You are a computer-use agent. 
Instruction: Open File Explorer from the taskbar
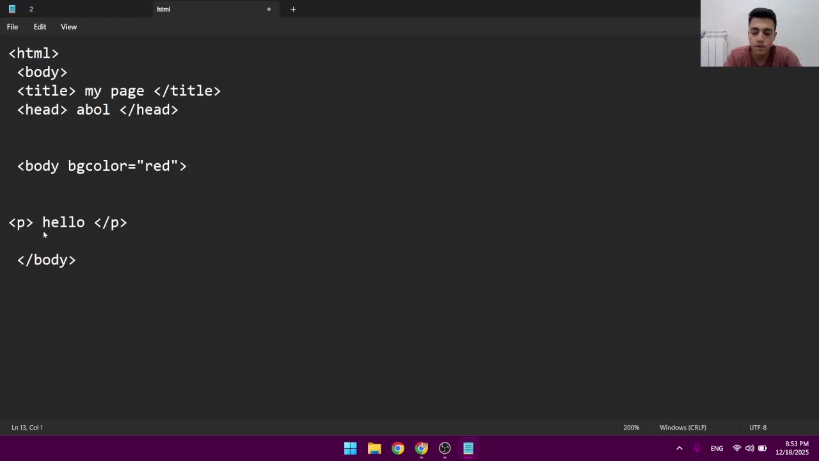(374, 448)
